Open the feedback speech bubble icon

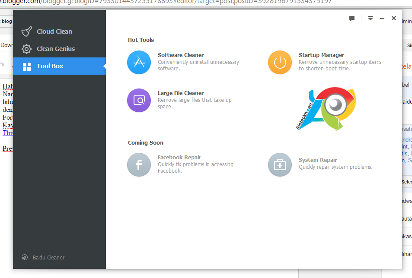352,18
